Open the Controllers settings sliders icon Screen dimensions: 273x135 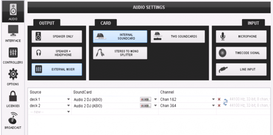13,53
